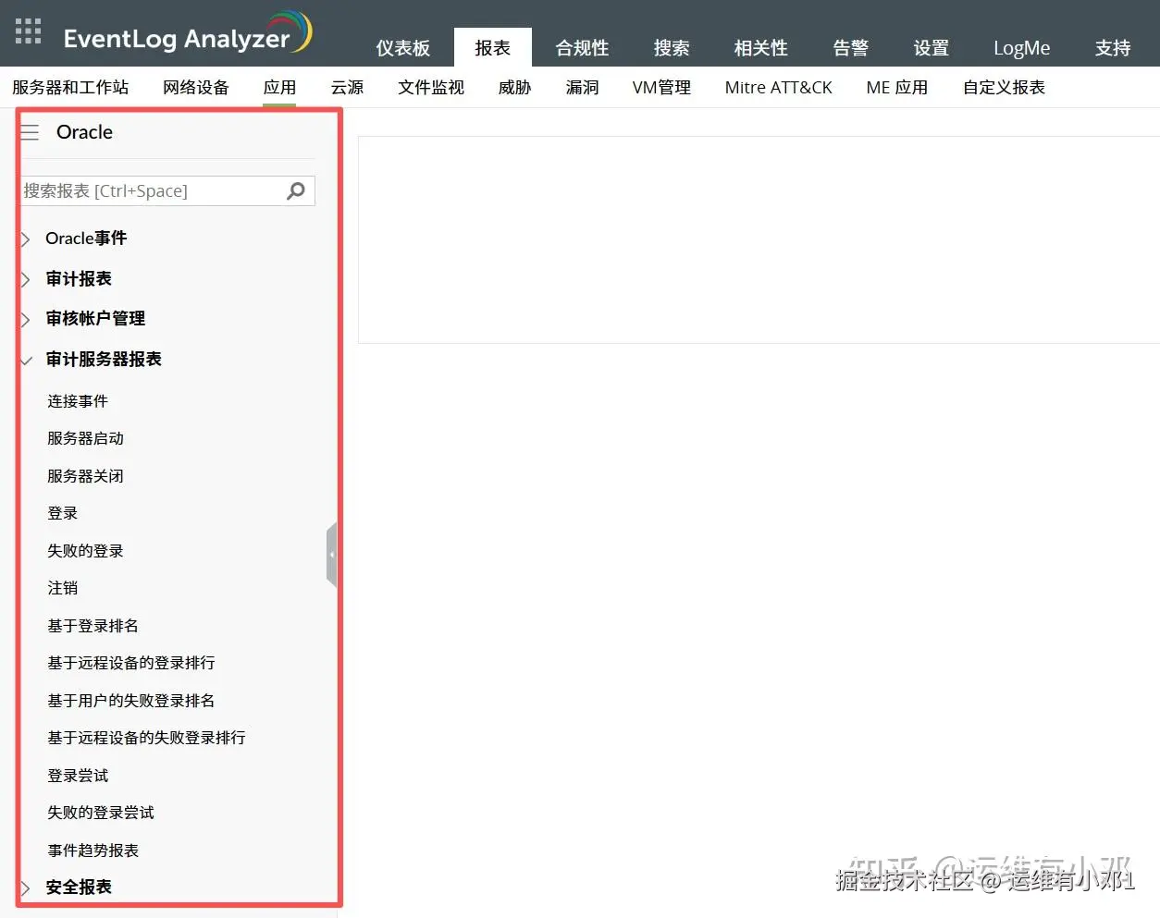Screen dimensions: 1160x918
Task: Expand the 审计报表 group
Action: click(x=79, y=279)
